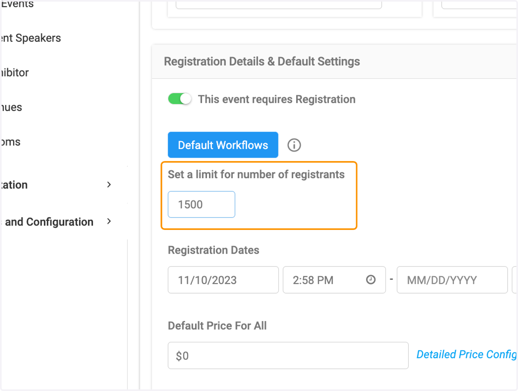Screen dimensions: 518x391
Task: Click the 2:58 PM start time field
Action: [334, 280]
